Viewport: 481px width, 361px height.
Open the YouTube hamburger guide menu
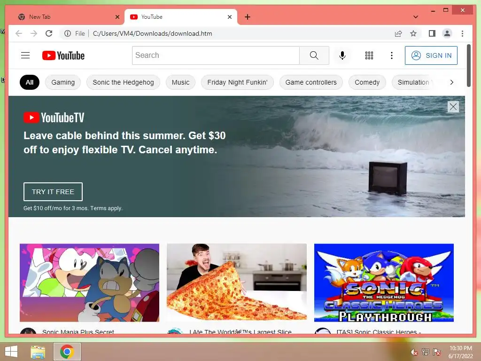(x=25, y=55)
